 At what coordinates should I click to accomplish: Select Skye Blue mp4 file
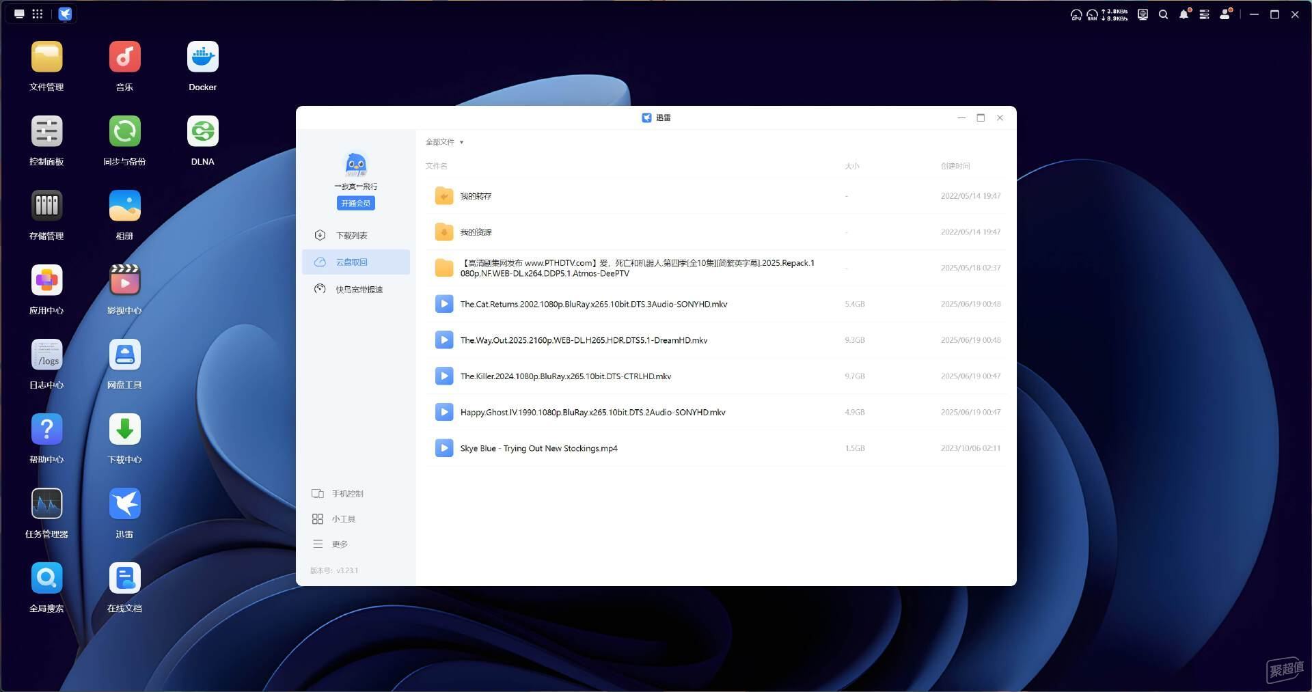(716, 448)
